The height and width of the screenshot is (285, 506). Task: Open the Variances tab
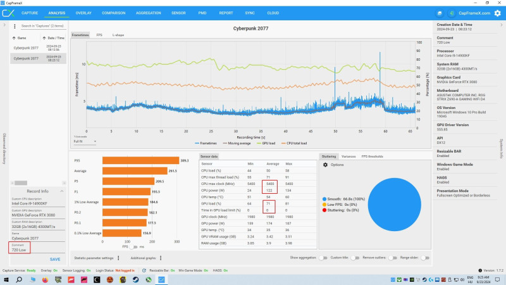click(349, 156)
